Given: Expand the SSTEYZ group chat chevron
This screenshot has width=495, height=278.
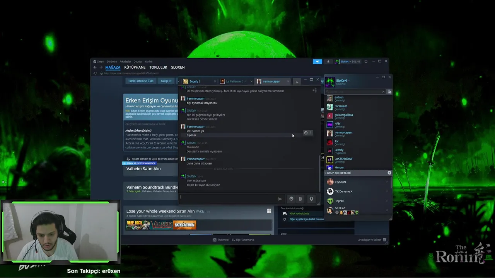Looking at the screenshot, I should 387,210.
